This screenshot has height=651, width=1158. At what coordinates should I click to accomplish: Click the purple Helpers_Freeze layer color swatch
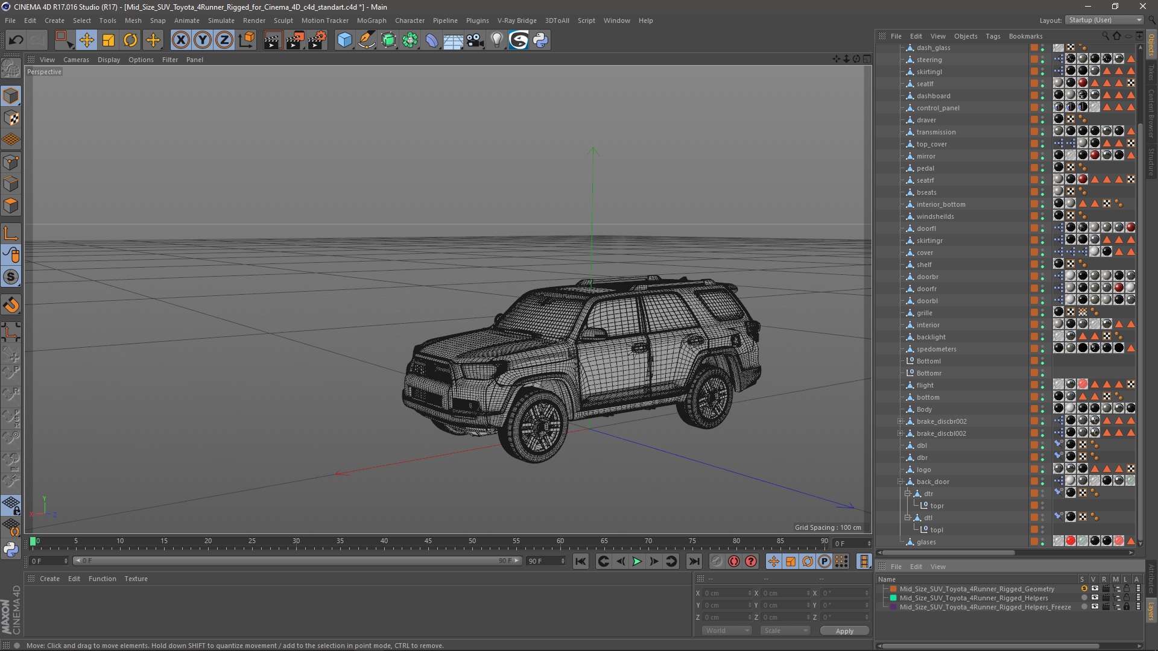893,607
